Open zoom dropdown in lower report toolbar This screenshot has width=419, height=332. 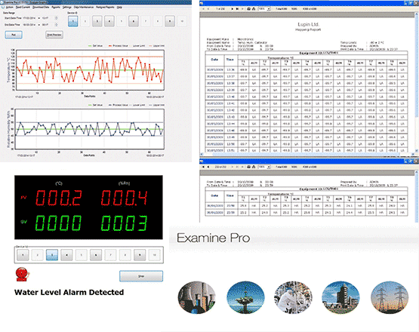click(269, 167)
